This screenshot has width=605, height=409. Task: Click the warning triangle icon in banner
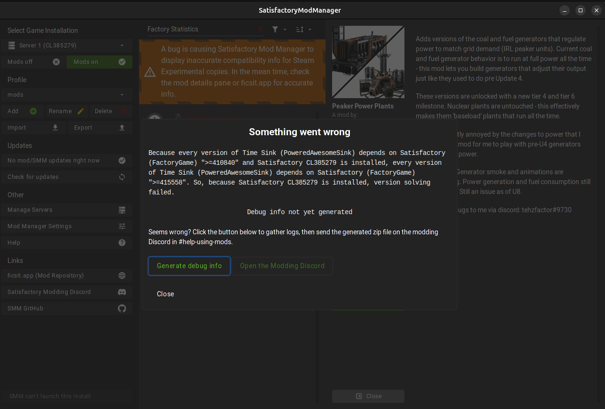(x=150, y=72)
